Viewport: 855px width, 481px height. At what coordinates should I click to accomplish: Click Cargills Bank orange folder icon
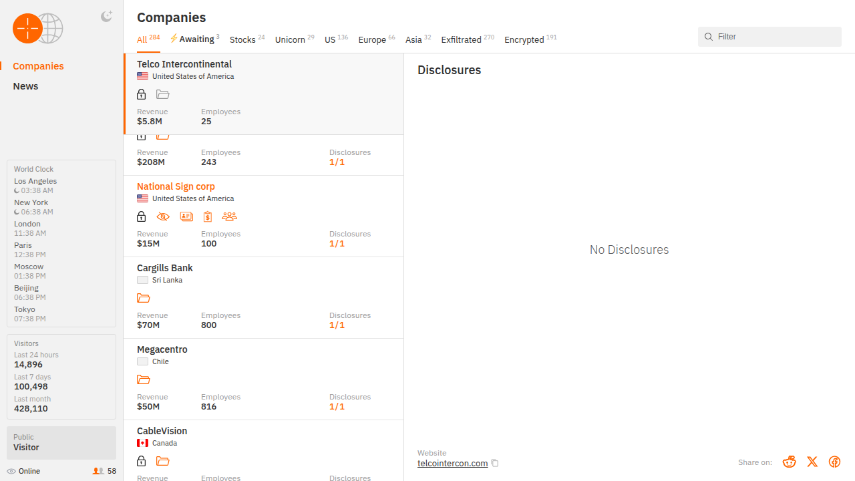(144, 298)
